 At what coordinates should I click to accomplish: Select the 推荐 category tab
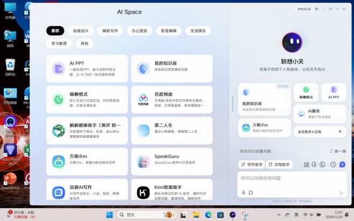[55, 31]
